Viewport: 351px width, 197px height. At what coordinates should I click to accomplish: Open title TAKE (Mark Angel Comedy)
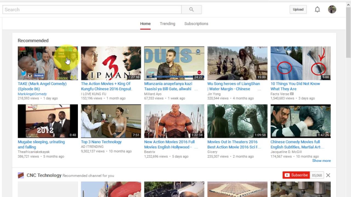(x=42, y=86)
